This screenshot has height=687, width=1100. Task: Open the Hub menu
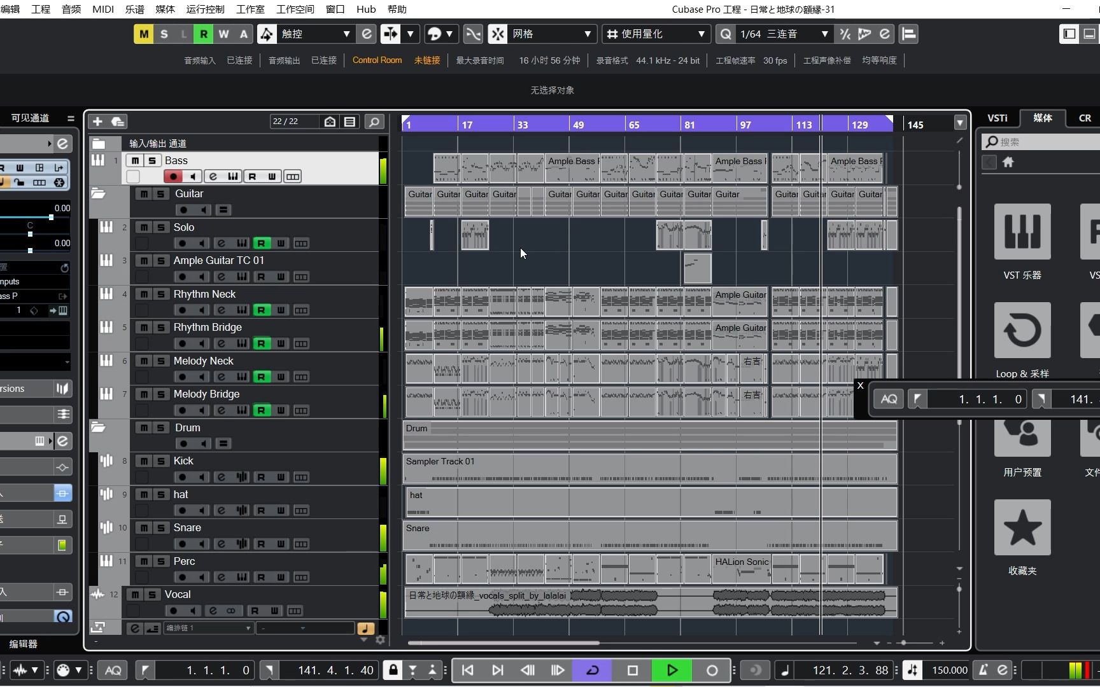pyautogui.click(x=366, y=9)
